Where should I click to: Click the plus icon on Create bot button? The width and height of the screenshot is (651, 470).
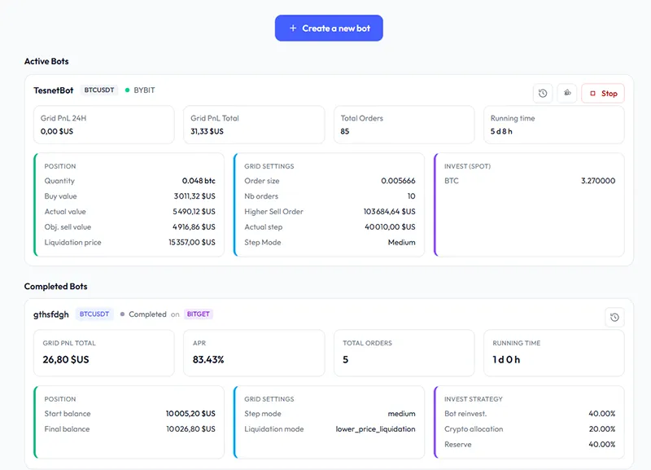293,29
